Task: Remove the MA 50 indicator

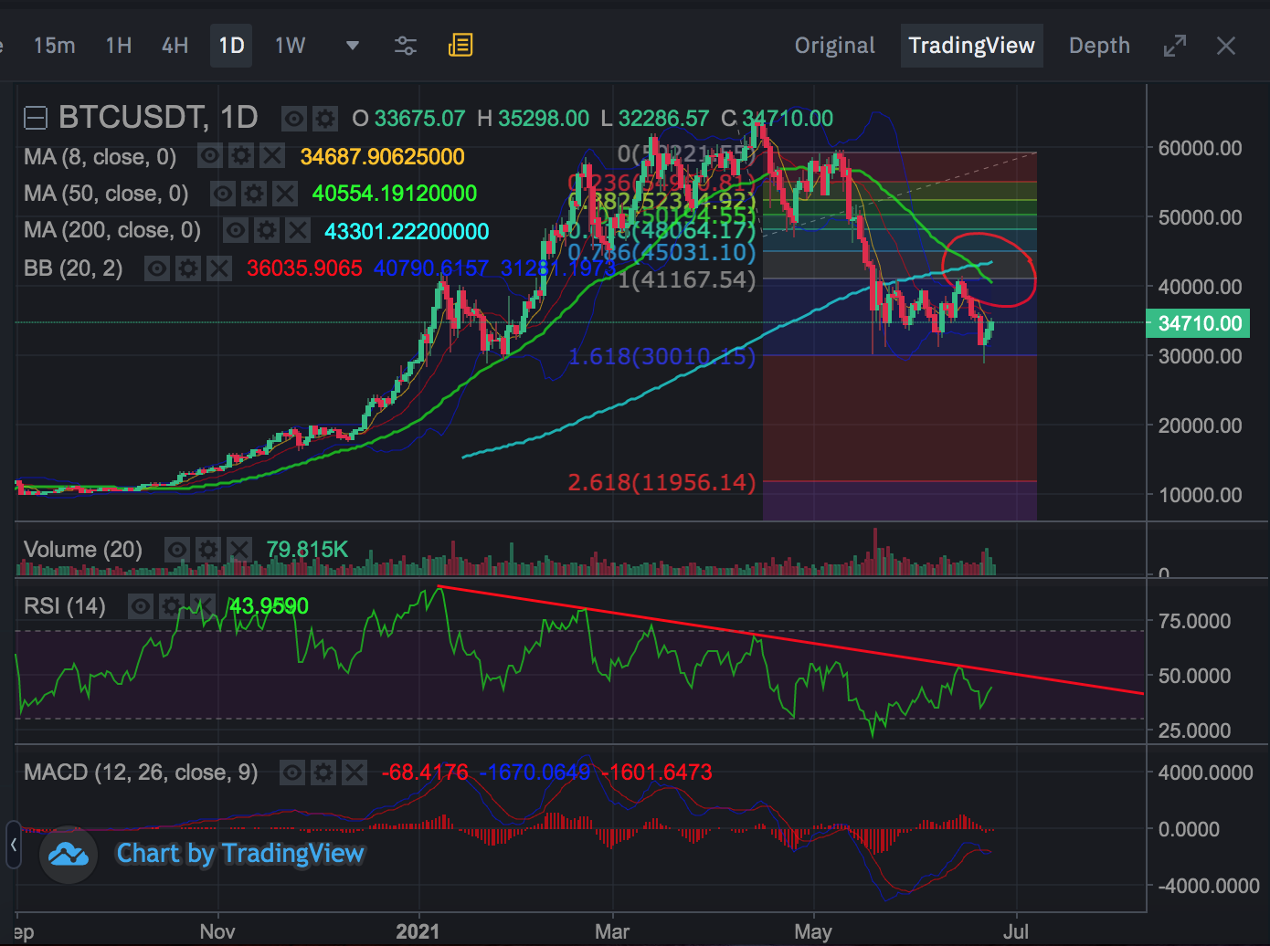Action: coord(285,194)
